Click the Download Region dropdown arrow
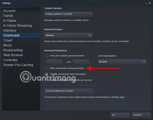Viewport: 153px width, 120px height. point(91,35)
